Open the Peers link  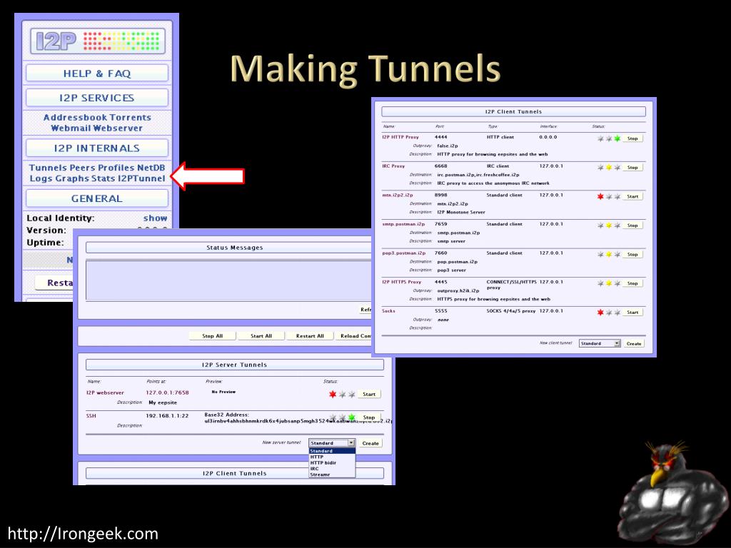pyautogui.click(x=81, y=168)
